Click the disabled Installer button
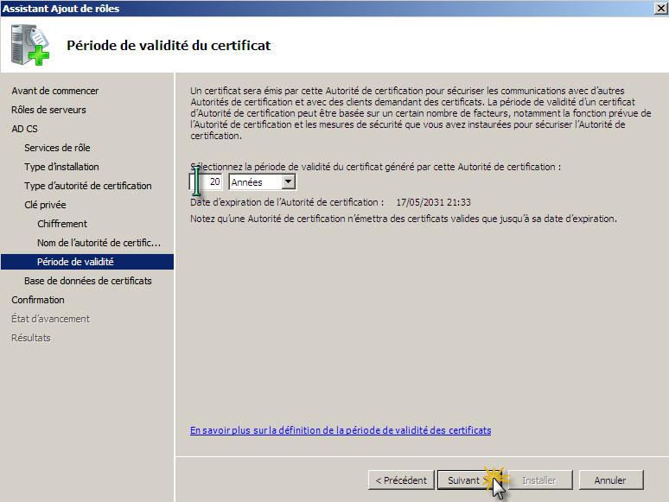Screen dimensions: 669x502 point(539,480)
